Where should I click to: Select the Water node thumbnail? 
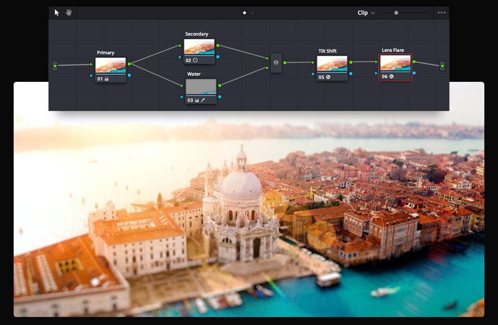coord(201,87)
